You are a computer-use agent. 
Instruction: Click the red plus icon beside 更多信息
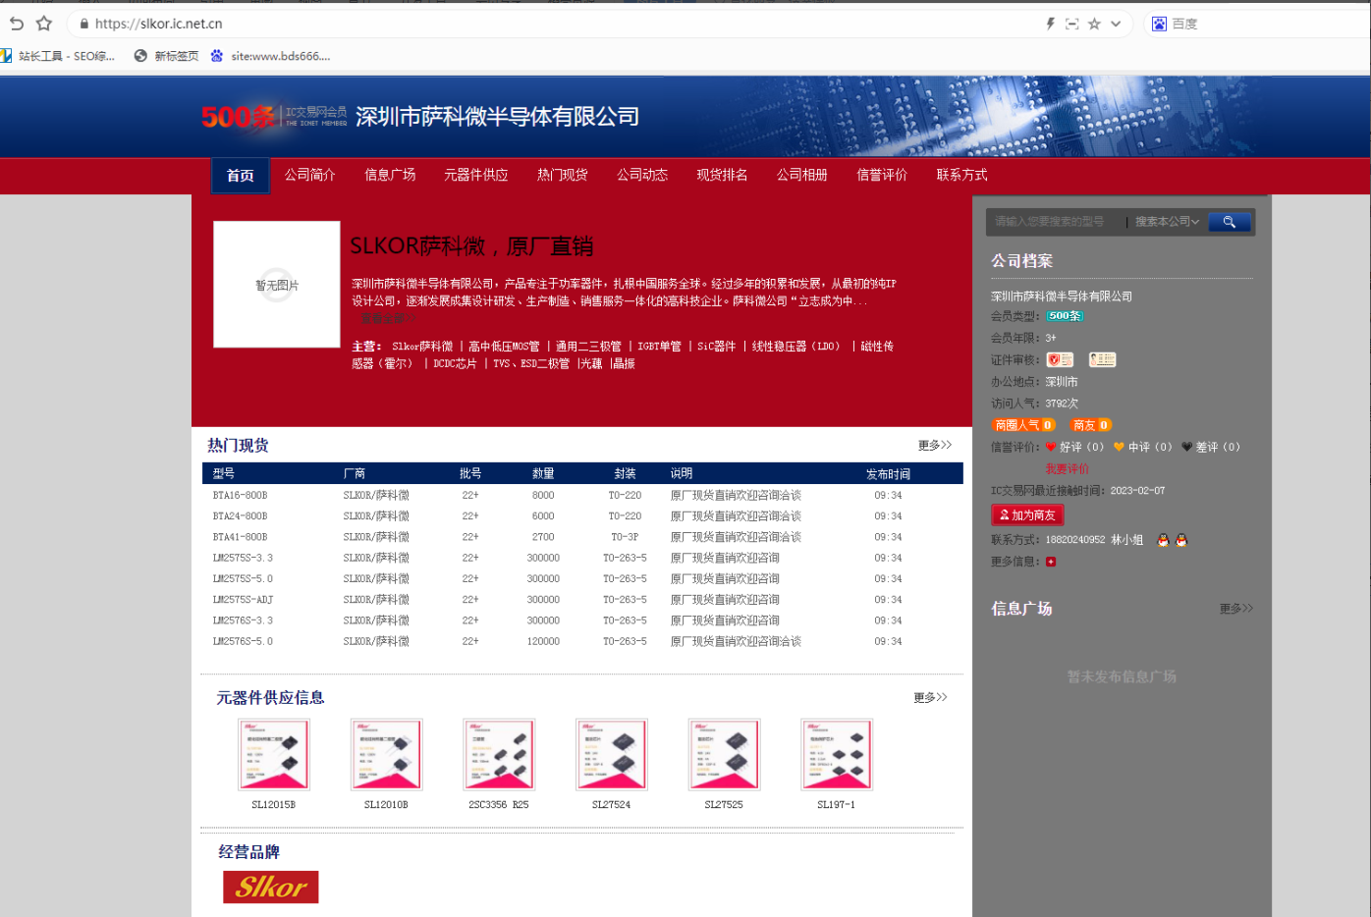pos(1051,562)
